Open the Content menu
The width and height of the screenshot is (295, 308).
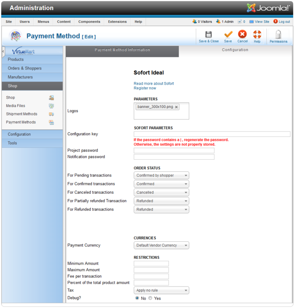64,21
